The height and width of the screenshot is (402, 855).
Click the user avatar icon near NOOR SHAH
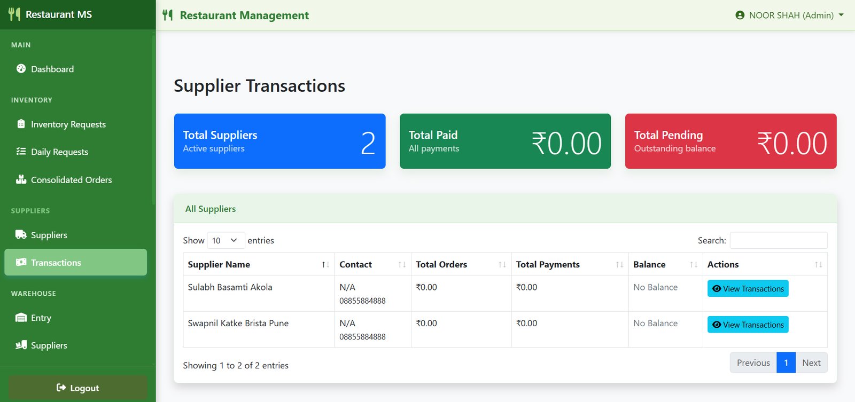[740, 15]
